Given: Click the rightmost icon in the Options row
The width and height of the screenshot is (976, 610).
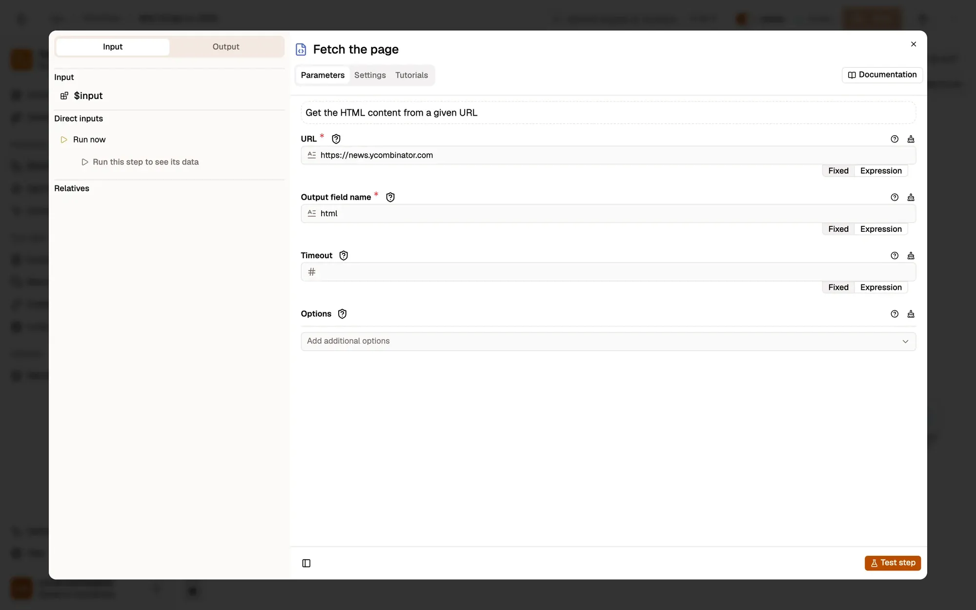Looking at the screenshot, I should 911,314.
